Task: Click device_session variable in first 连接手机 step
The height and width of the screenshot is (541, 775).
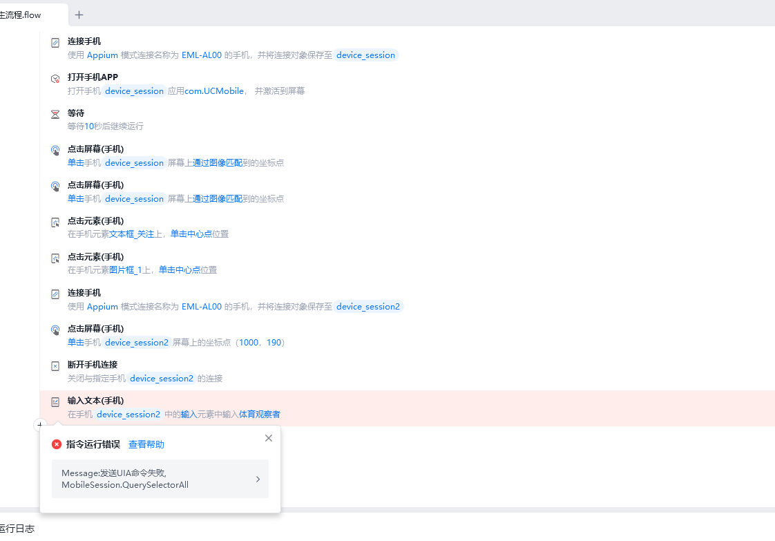Action: pos(366,55)
